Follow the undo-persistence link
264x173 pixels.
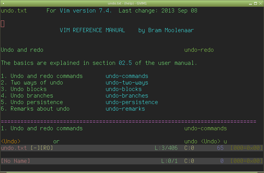coord(132,102)
